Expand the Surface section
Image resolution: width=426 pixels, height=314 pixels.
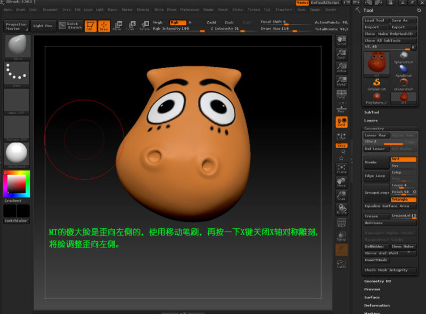372,298
